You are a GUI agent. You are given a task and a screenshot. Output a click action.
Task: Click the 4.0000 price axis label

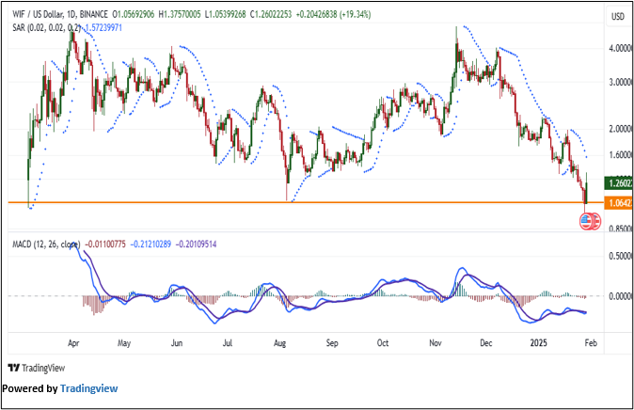point(620,49)
